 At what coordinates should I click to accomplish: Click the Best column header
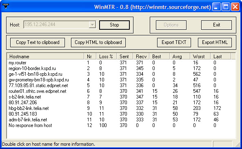[x=160, y=57]
